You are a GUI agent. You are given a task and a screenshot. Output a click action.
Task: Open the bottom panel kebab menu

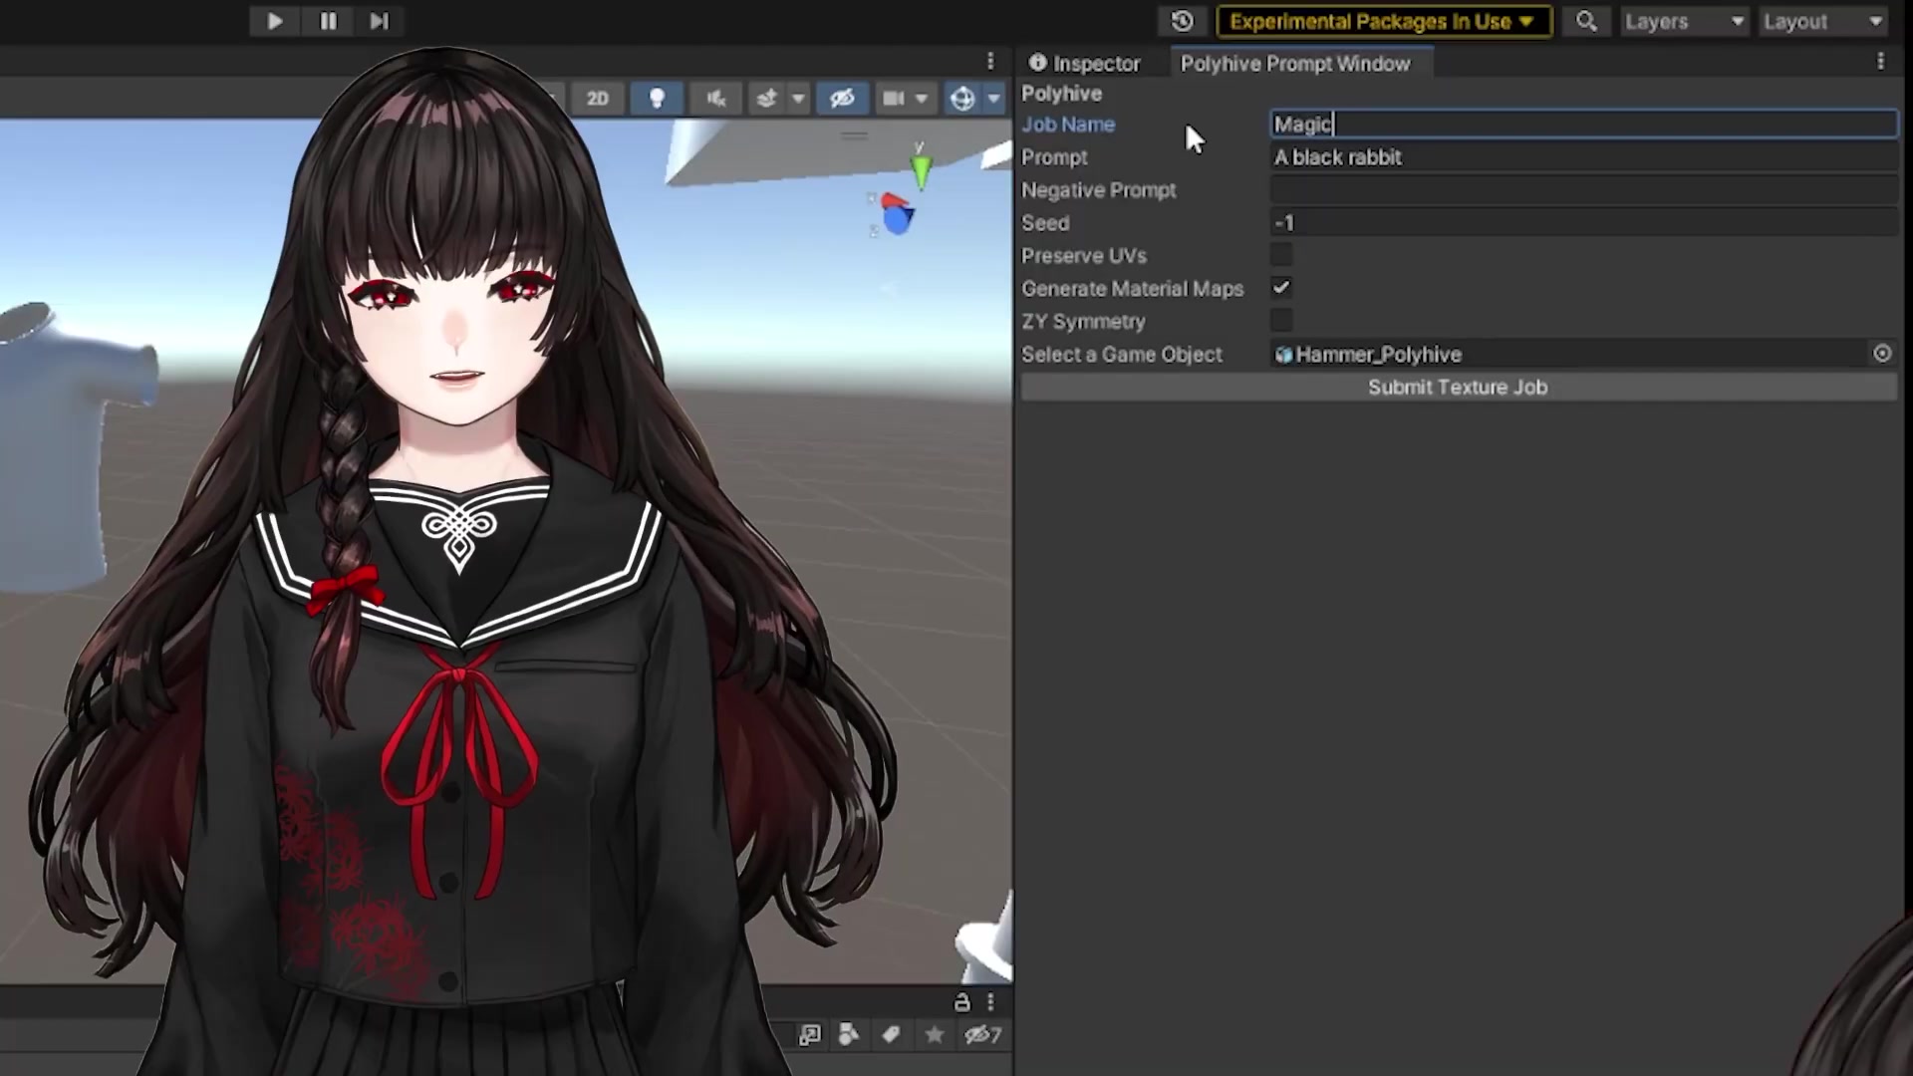[x=990, y=1002]
